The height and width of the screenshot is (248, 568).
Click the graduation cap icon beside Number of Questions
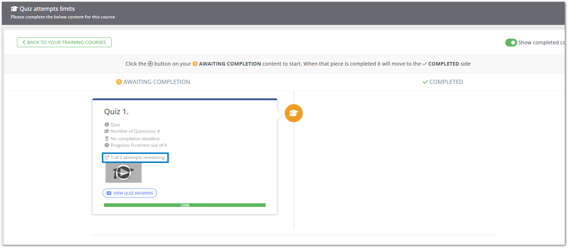[107, 131]
